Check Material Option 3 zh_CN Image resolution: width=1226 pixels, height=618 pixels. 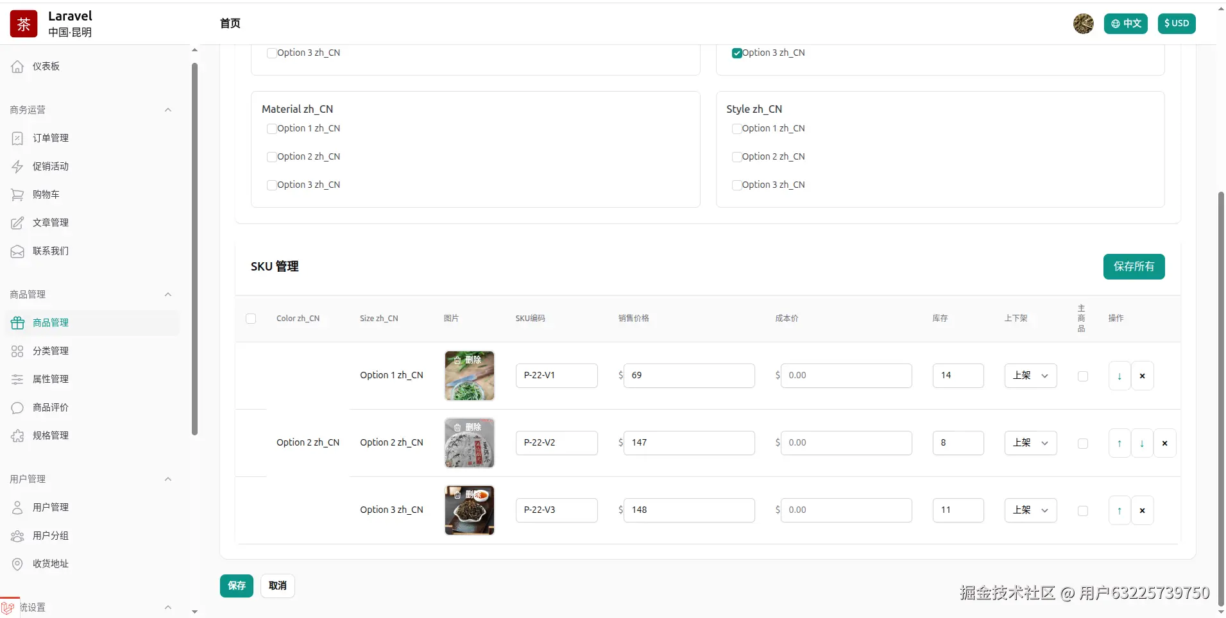[x=272, y=185]
